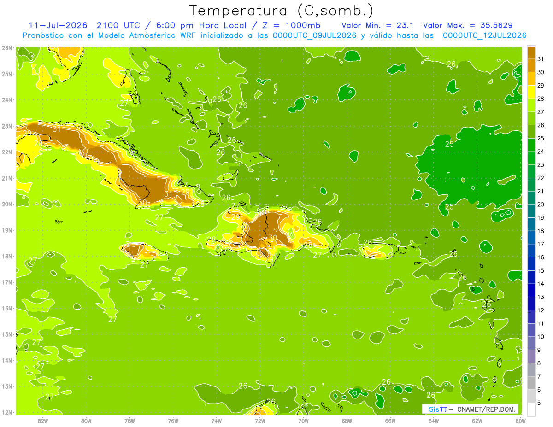This screenshot has width=553, height=427.
Task: Click the 72W longitude axis label
Action: [x=260, y=420]
